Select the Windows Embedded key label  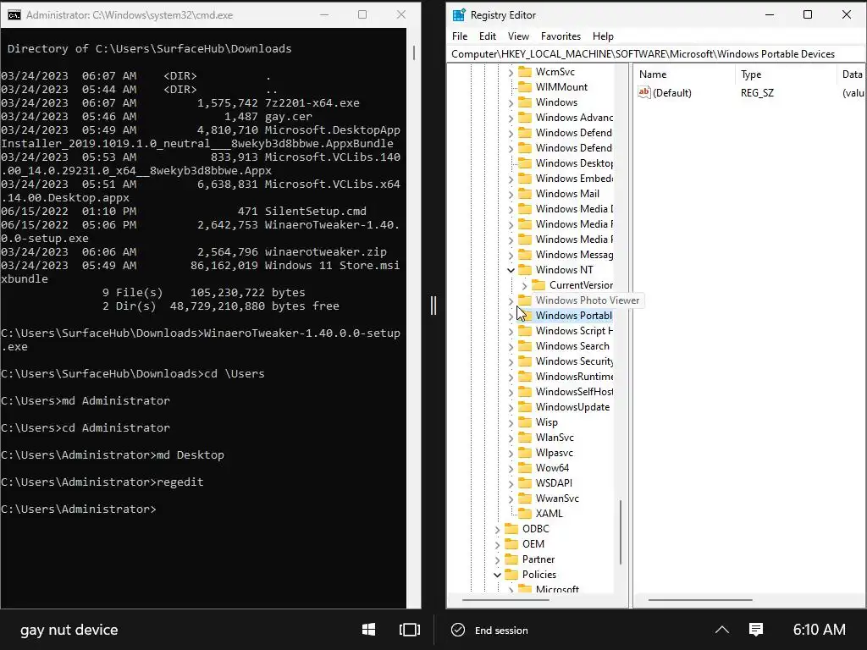pyautogui.click(x=574, y=179)
